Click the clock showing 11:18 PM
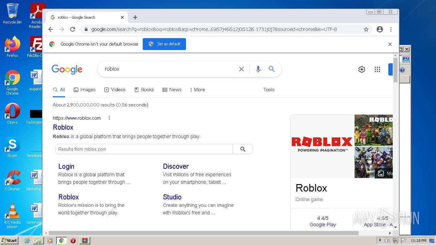This screenshot has width=436, height=245. pos(419,241)
